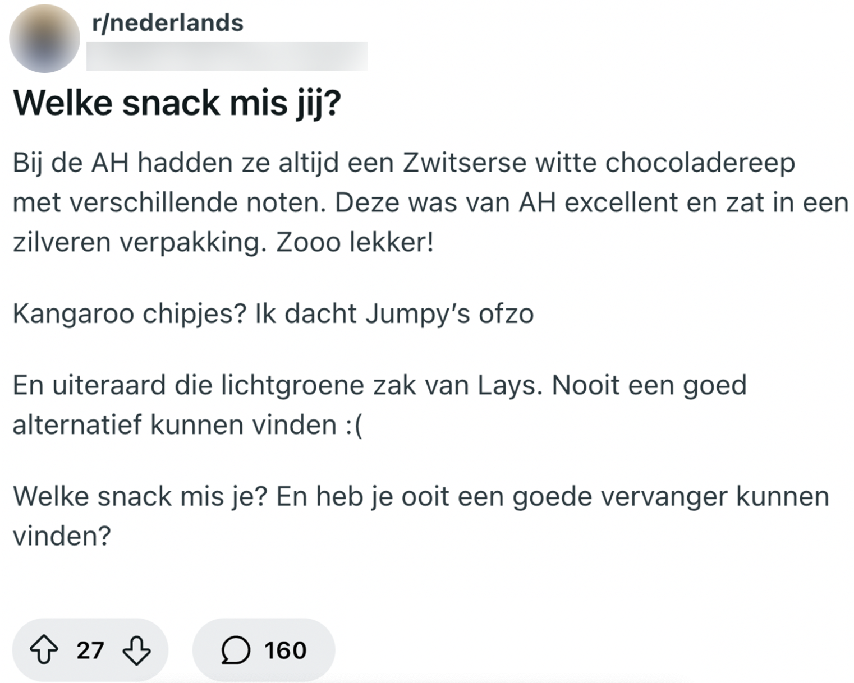Click the vote score of 27
Viewport: 854px width, 683px height.
point(90,650)
